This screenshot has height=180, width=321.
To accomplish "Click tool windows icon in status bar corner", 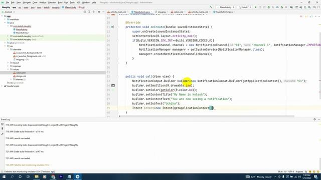I will coord(2,171).
